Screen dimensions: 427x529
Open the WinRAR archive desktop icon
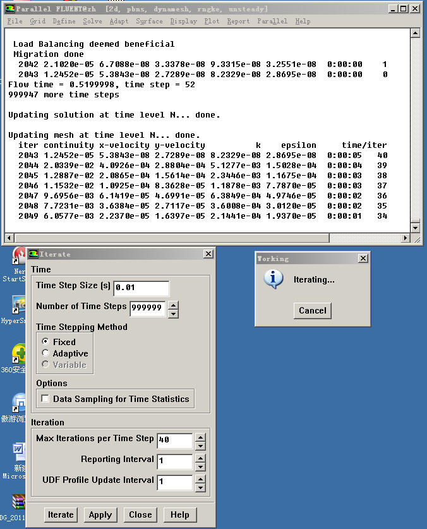tap(18, 502)
